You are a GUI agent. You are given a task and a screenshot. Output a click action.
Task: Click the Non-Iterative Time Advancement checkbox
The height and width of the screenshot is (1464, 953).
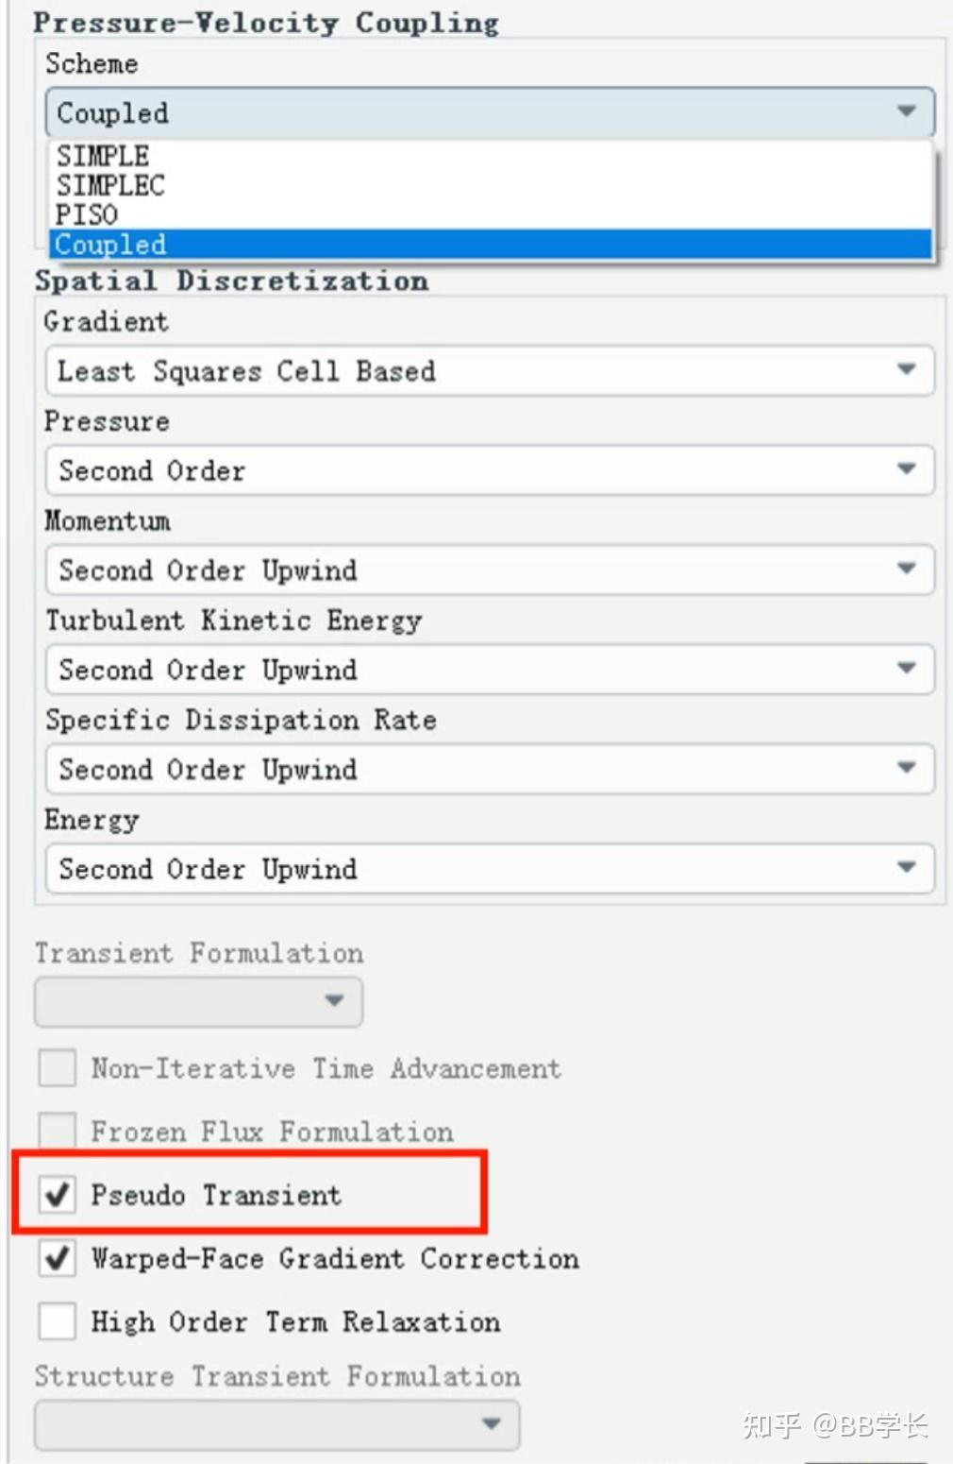(x=58, y=1068)
